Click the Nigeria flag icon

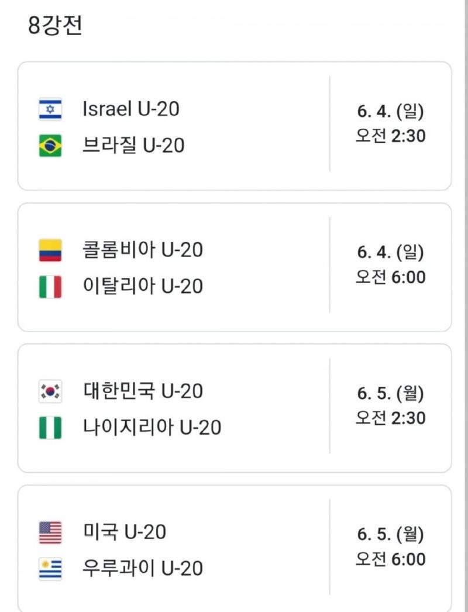[50, 428]
